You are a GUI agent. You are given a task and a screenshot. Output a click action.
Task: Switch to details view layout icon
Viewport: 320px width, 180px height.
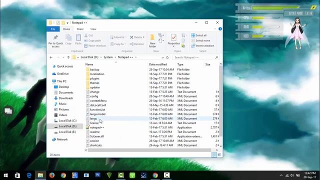pos(214,155)
